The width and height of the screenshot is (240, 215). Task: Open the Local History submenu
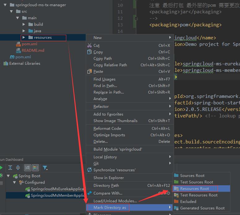[130, 157]
